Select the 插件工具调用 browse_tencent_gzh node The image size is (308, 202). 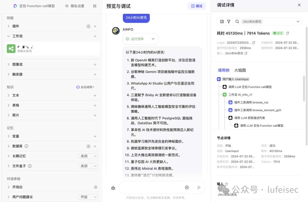click(255, 110)
